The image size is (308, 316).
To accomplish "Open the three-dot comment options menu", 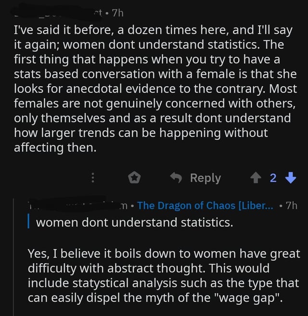I will 92,178.
